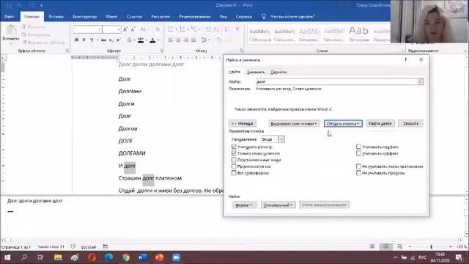Open the 'Формат' dropdown button

pyautogui.click(x=244, y=205)
